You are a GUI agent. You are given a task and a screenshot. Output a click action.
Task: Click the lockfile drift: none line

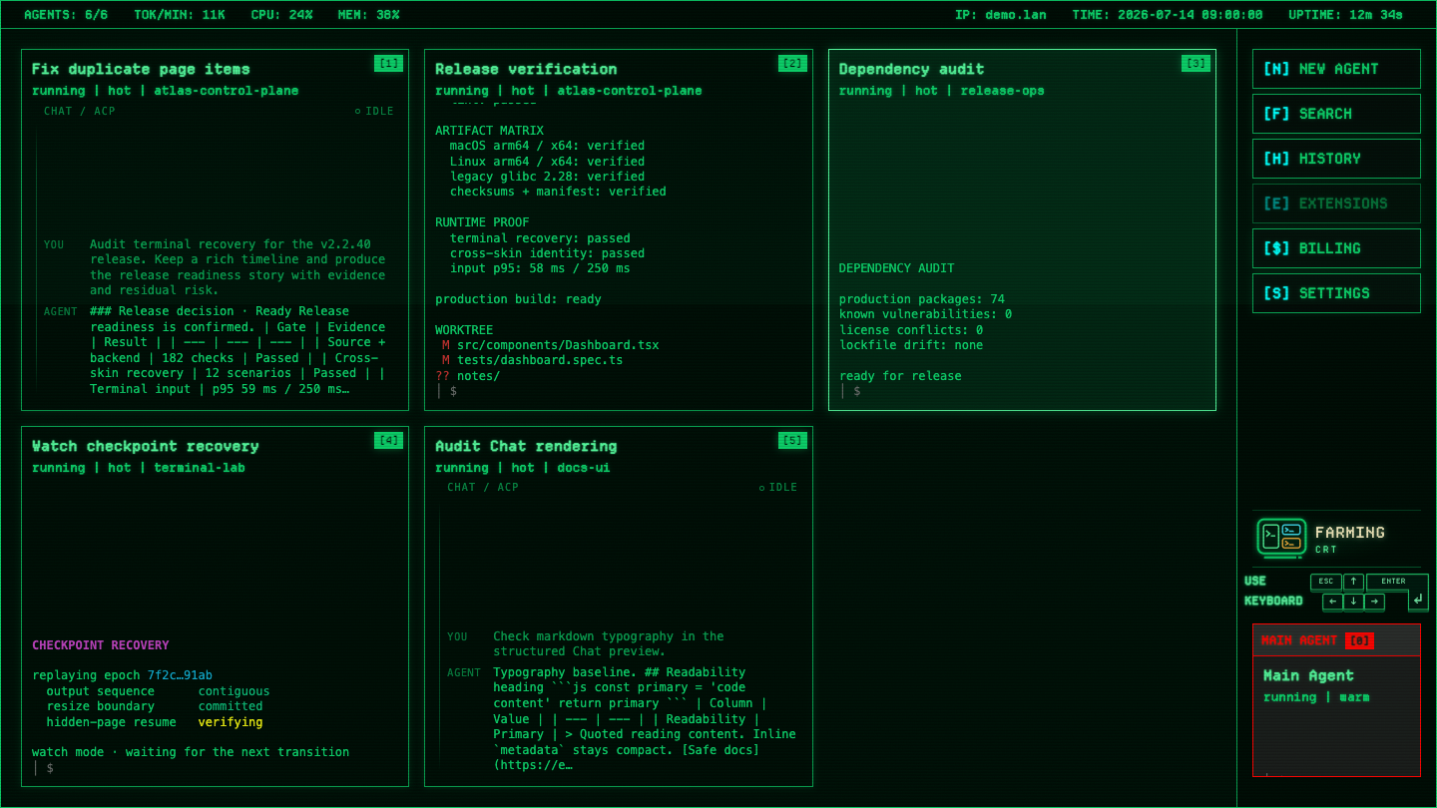[x=911, y=345]
